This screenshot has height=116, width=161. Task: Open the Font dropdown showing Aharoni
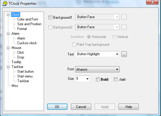click(97, 69)
